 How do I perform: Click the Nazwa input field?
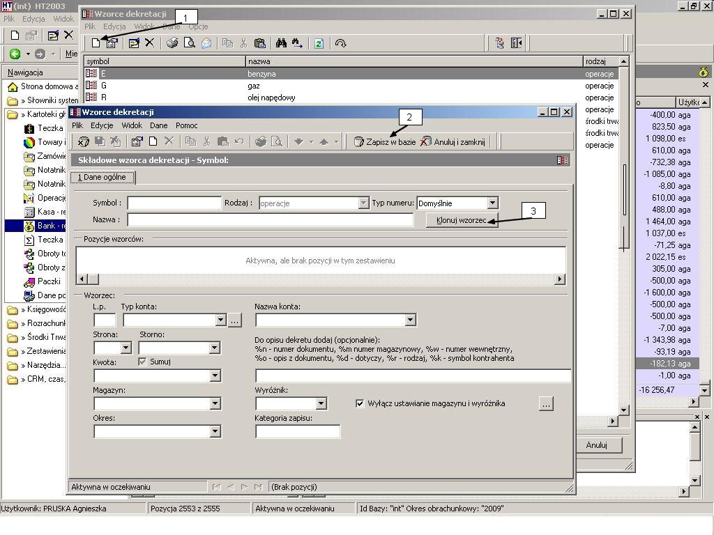pos(271,219)
